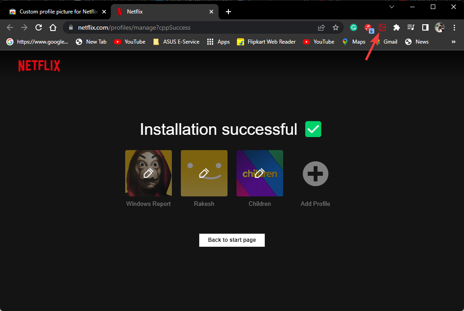Open ASUS E-Service bookmark folder

[176, 42]
